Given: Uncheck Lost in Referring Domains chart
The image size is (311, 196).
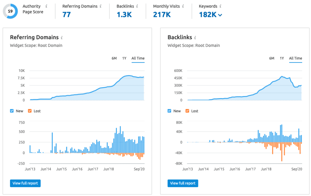Looking at the screenshot, I should (x=30, y=111).
